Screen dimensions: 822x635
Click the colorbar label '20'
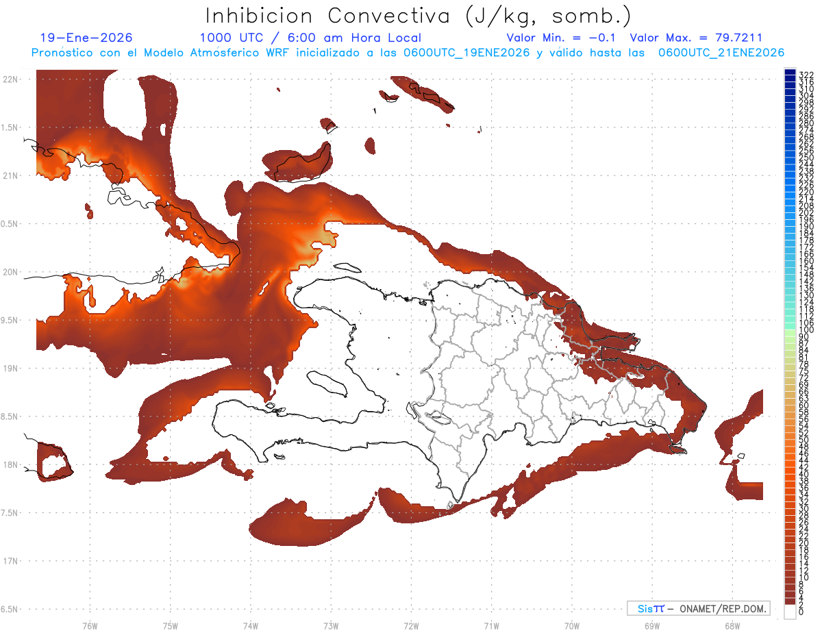coord(804,543)
